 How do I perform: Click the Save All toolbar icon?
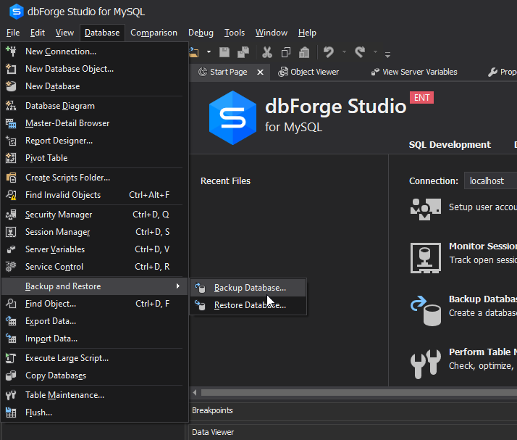243,51
